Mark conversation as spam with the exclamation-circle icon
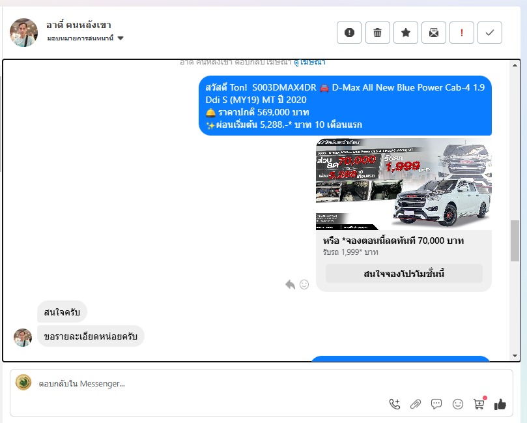 click(349, 33)
